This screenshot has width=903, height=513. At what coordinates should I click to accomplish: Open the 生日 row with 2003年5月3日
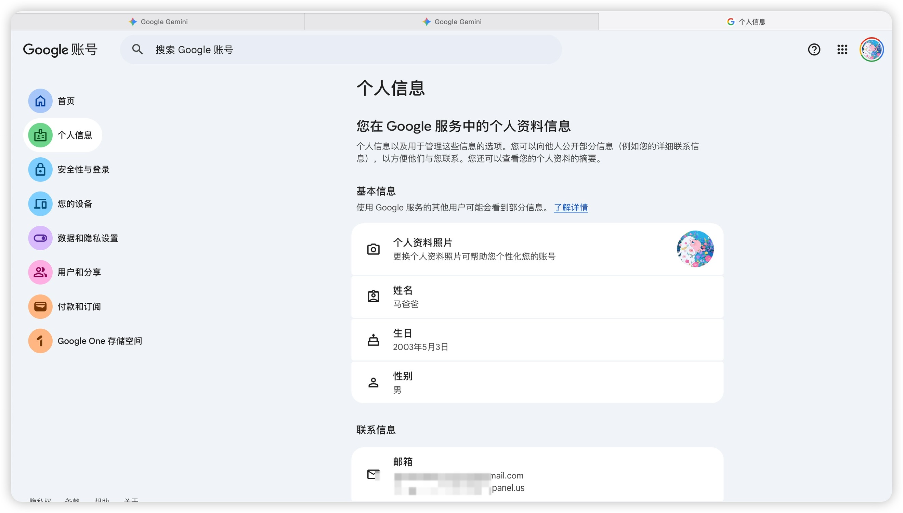click(537, 340)
